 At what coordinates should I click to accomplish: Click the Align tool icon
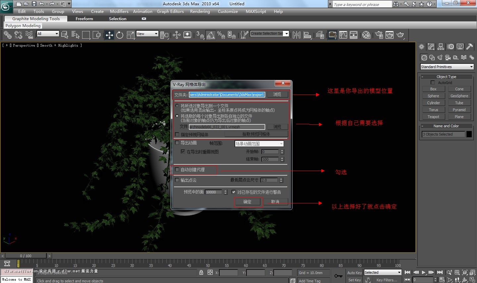[307, 35]
